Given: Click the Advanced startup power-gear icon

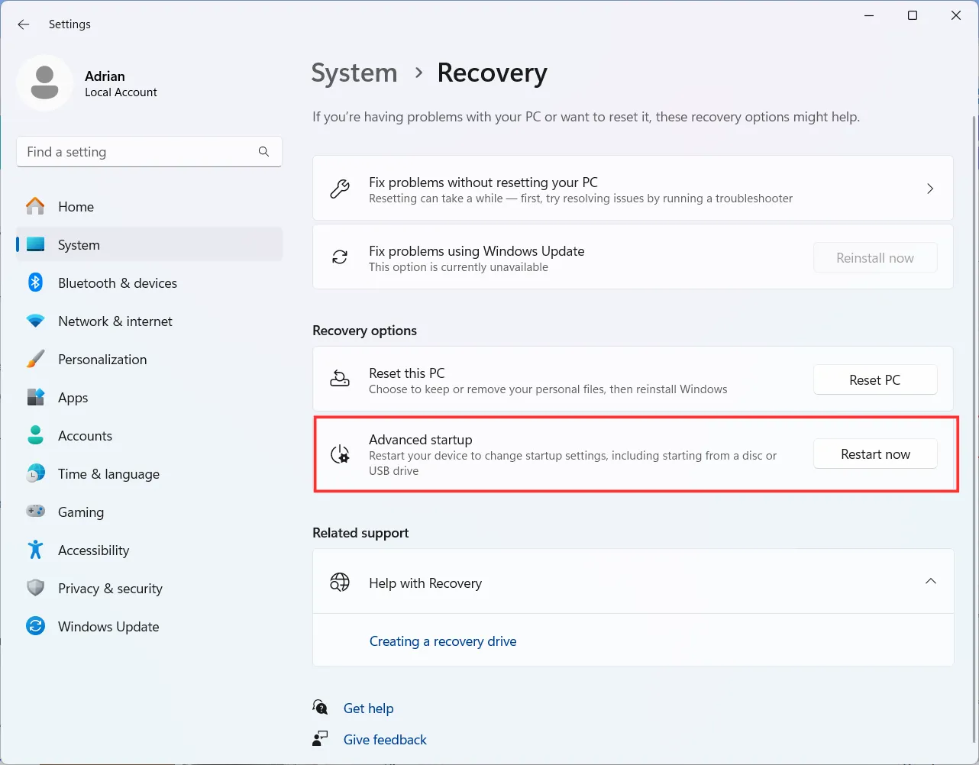Looking at the screenshot, I should [340, 454].
